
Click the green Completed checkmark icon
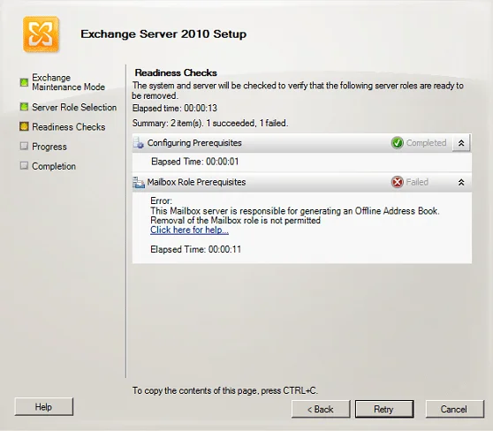(397, 143)
